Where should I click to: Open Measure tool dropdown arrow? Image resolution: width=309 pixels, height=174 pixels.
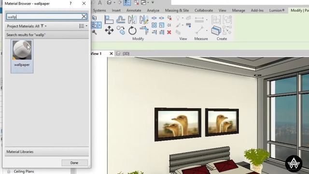click(x=207, y=30)
